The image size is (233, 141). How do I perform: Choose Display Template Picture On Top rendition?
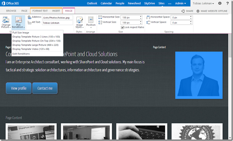pos(37,41)
